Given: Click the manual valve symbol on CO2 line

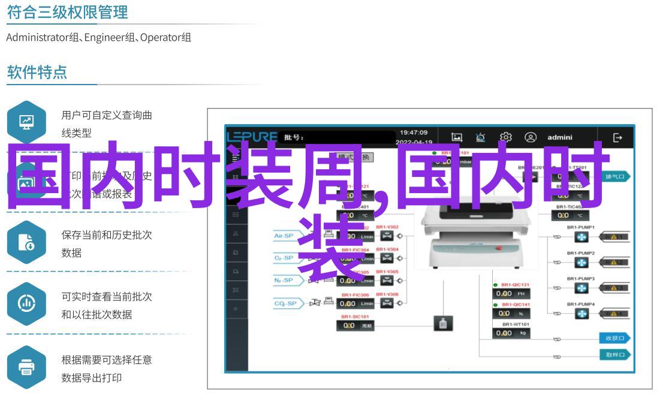Looking at the screenshot, I should click(x=315, y=302).
